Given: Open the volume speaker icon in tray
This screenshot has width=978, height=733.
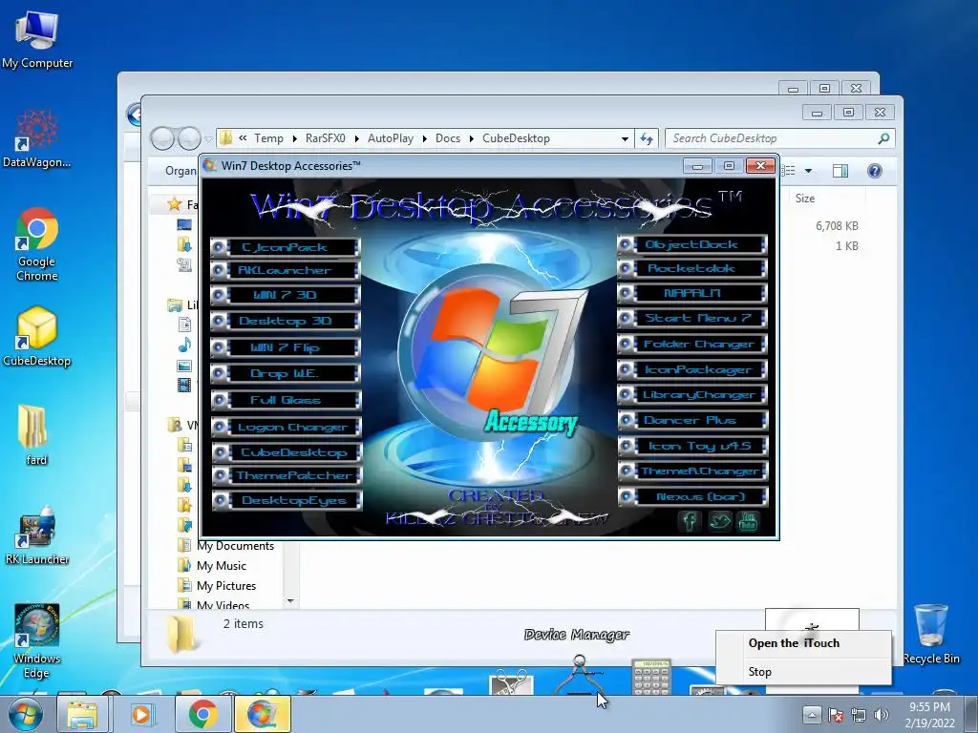Looking at the screenshot, I should click(882, 715).
